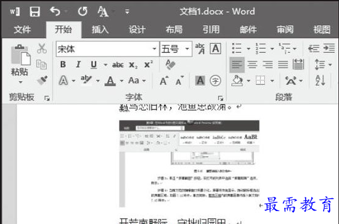Click the paragraph shading paint bucket
This screenshot has width=339, height=224.
(237, 81)
